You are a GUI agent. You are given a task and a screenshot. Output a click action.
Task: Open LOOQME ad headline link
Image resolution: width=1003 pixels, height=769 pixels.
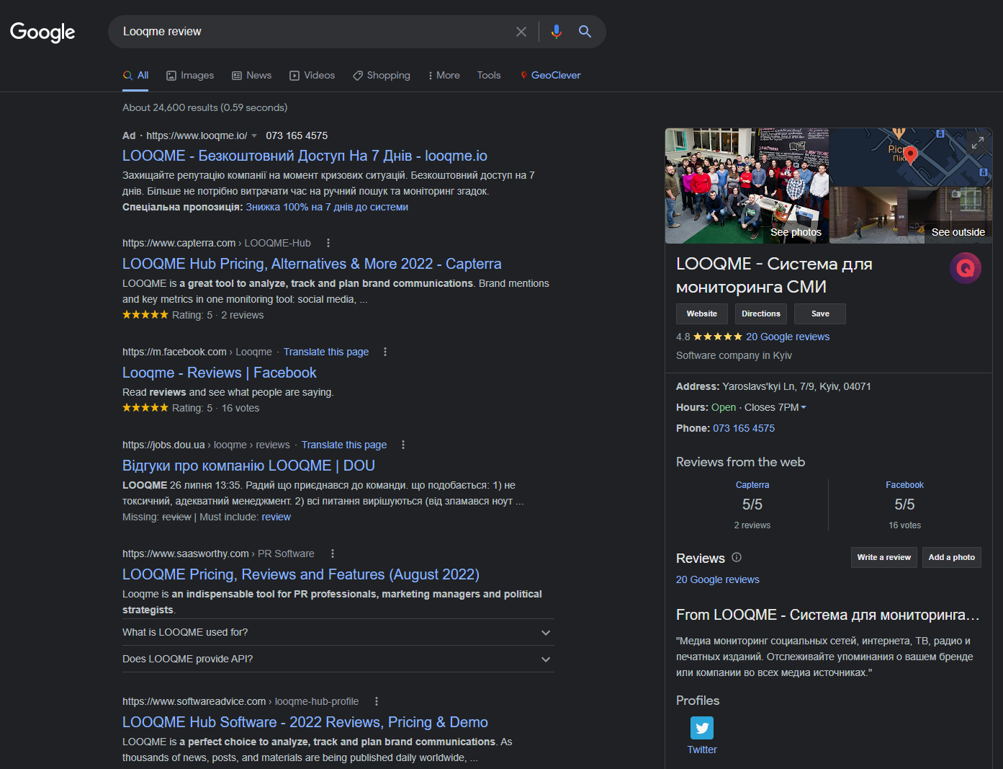pyautogui.click(x=305, y=156)
